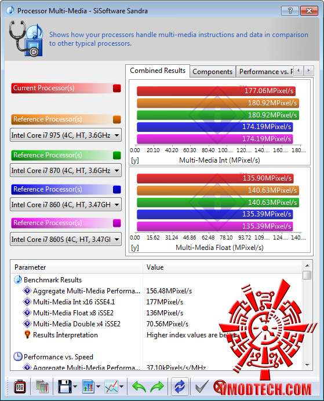Toggle the magenta Reference Processor swatch

click(117, 223)
